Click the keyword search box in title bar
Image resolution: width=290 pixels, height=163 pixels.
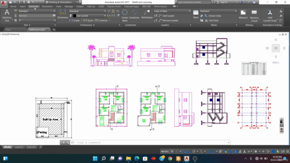194,2
